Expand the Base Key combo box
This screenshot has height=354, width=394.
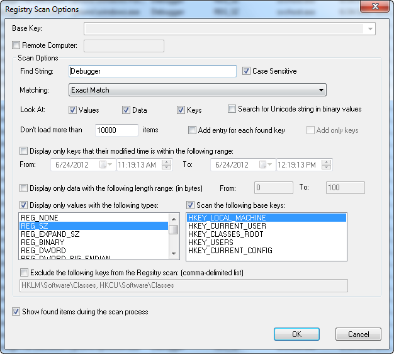pyautogui.click(x=369, y=29)
